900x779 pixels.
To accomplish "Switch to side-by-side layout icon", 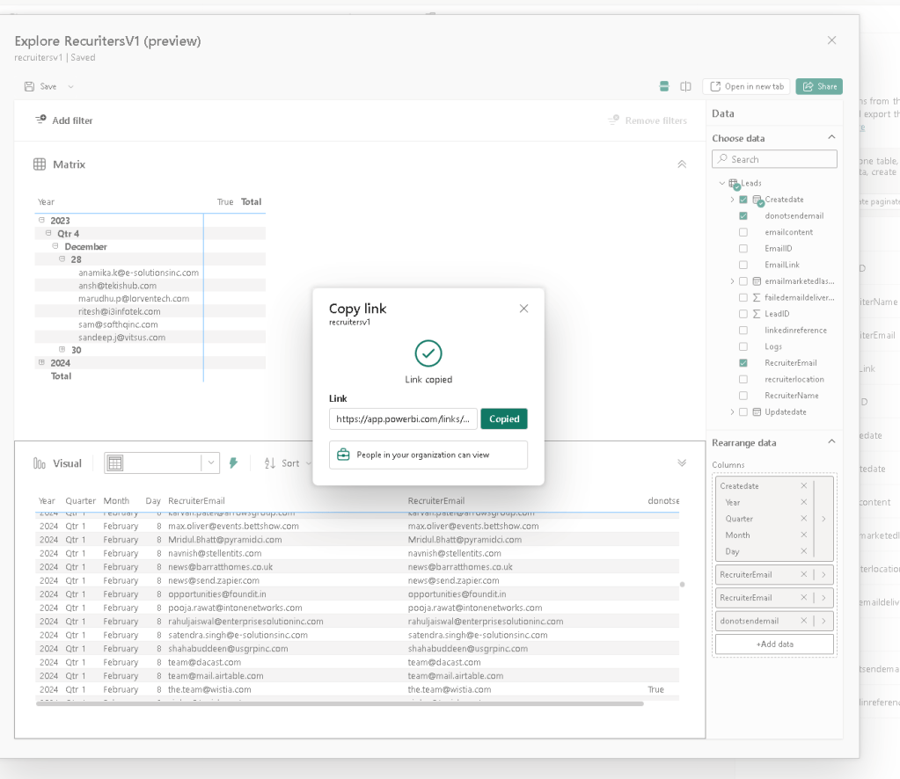I will (x=685, y=87).
